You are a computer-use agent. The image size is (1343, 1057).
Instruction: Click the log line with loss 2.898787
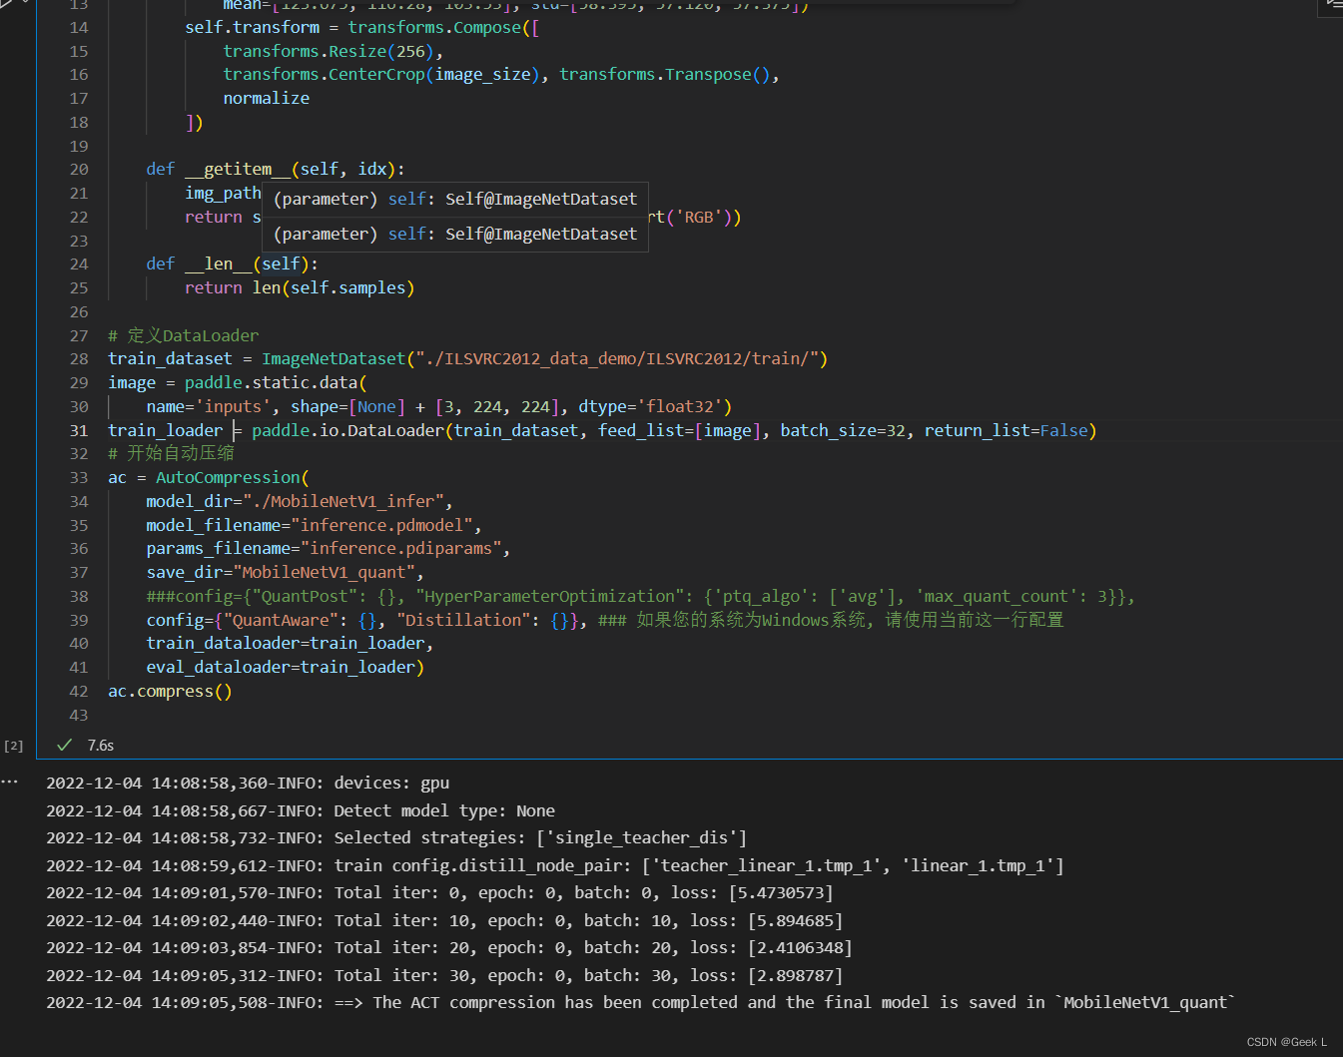point(444,975)
